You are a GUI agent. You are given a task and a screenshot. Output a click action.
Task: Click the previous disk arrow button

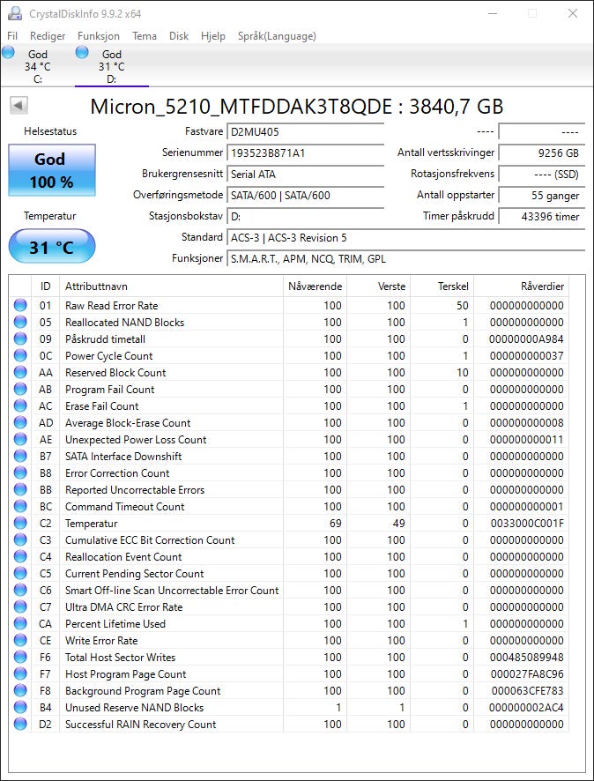(19, 106)
